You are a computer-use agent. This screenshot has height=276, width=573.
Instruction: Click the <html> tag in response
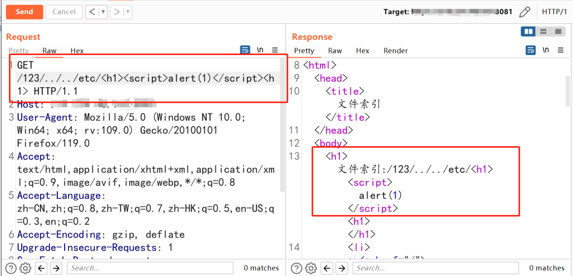click(320, 65)
